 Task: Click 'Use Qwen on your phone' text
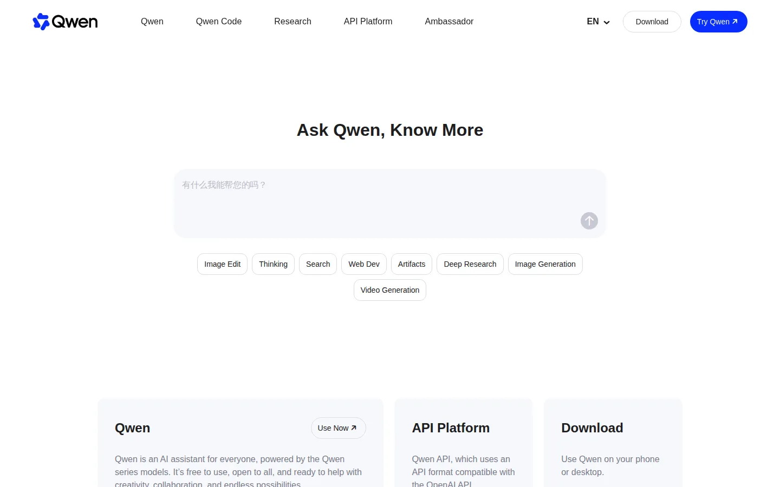click(610, 459)
